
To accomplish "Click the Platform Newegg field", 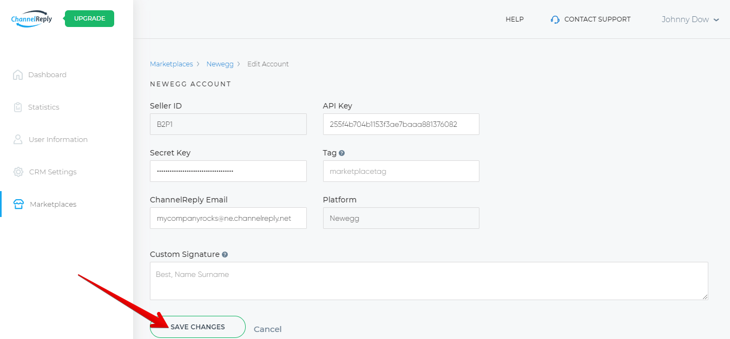I will pos(401,218).
